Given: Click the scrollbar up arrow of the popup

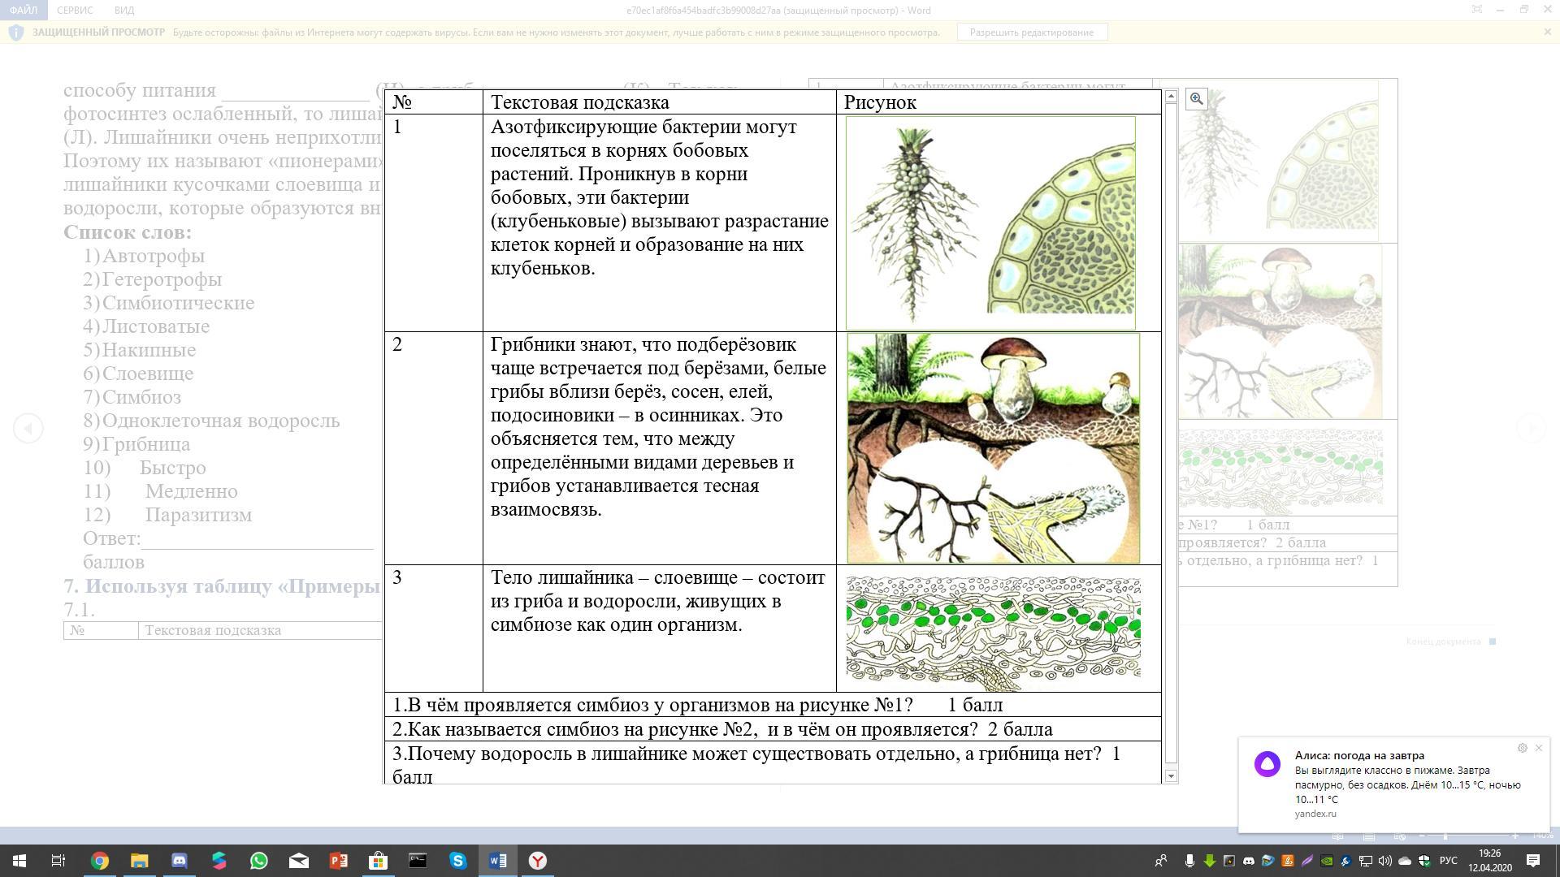Looking at the screenshot, I should pos(1171,97).
